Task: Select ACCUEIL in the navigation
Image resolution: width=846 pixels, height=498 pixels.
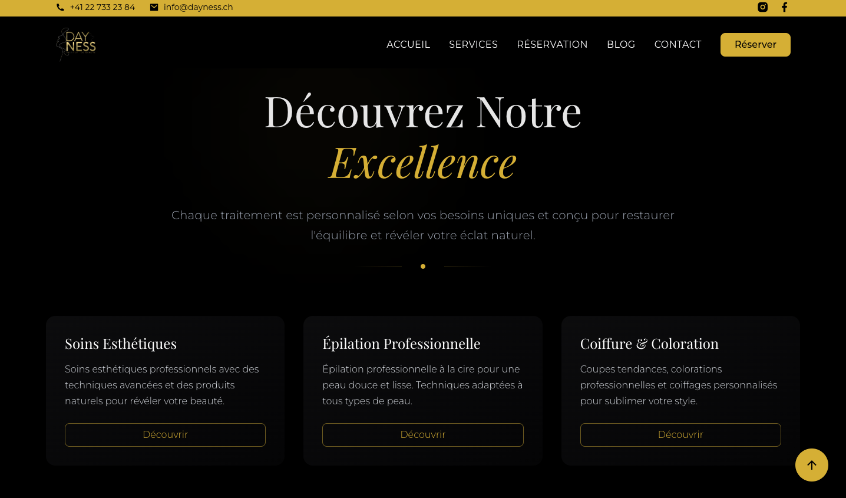Action: (x=408, y=44)
